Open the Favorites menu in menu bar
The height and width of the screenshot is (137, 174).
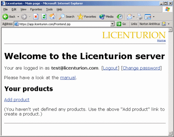[36, 9]
